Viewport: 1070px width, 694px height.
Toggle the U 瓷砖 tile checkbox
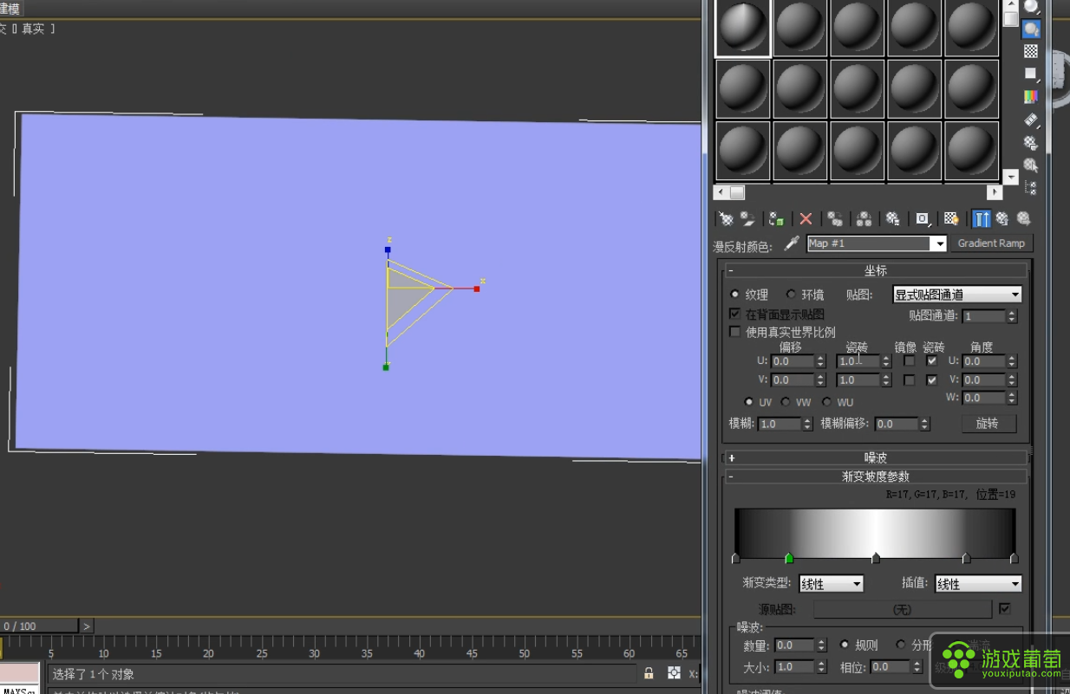click(x=932, y=361)
